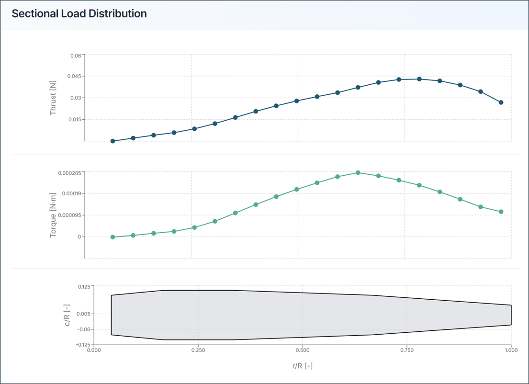
Task: Click the 1.000 tick on the r/R axis
Action: point(512,351)
